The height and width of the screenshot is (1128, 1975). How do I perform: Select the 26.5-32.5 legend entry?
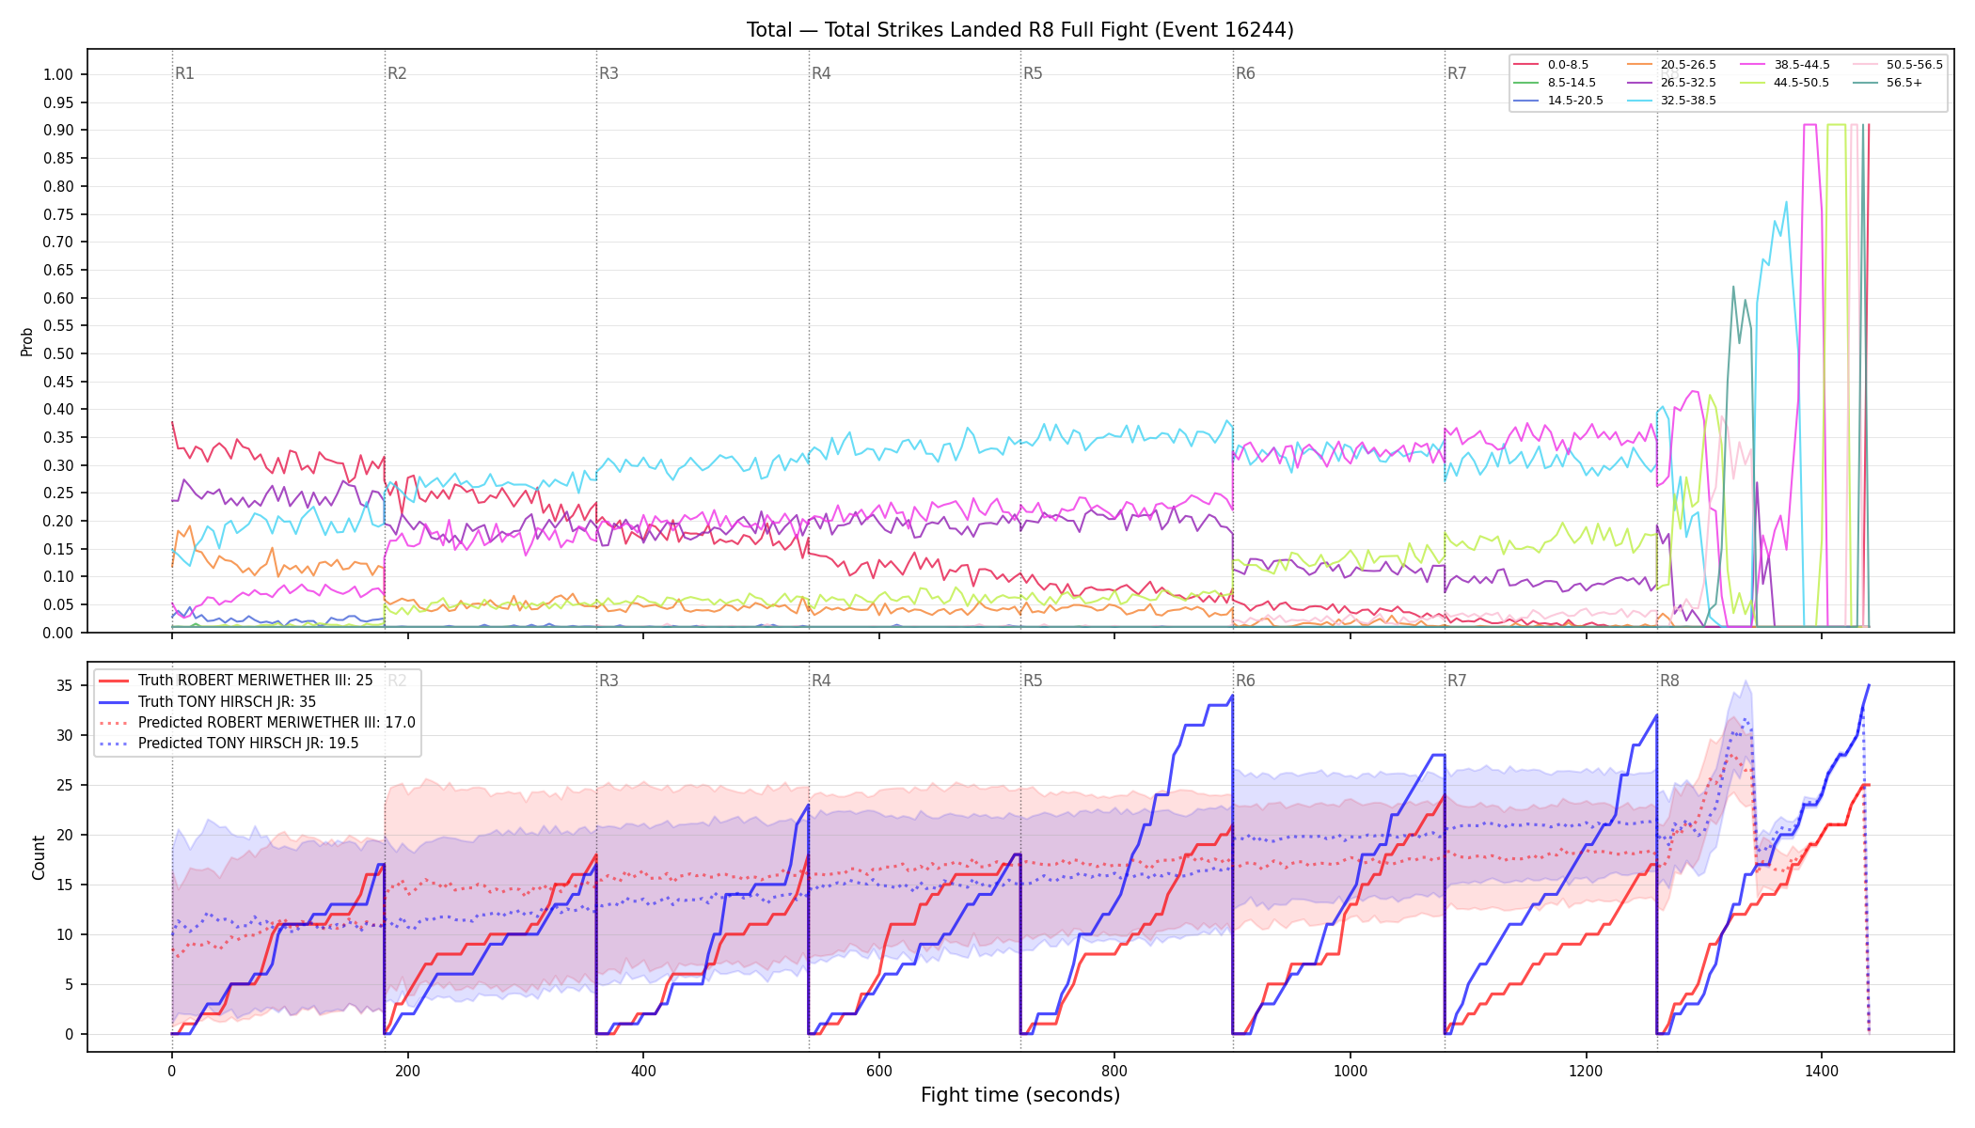click(x=1671, y=83)
